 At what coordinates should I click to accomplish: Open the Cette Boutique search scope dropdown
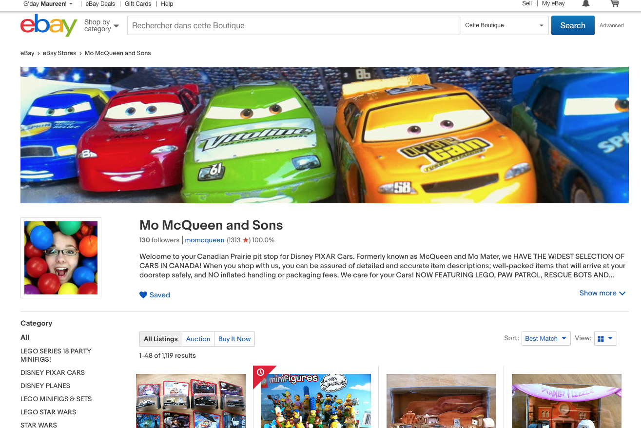coord(504,25)
